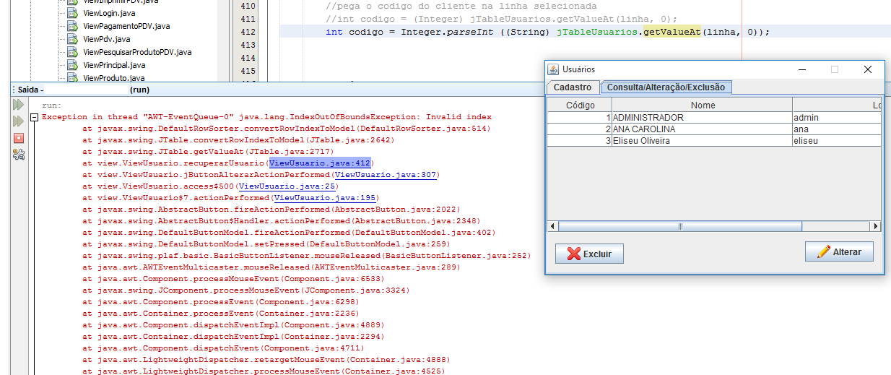Switch to the Consulta/Alteração/Exclusão tab
The width and height of the screenshot is (891, 375).
point(666,87)
